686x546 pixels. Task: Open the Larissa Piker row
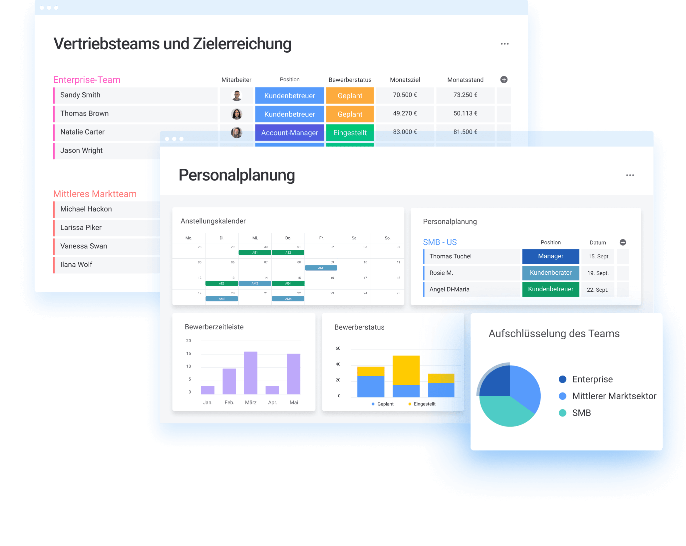107,228
